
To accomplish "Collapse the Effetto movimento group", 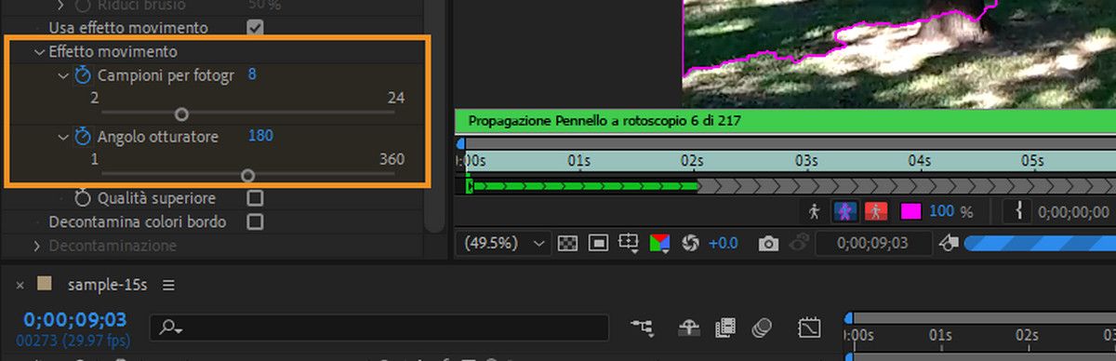I will coord(39,52).
